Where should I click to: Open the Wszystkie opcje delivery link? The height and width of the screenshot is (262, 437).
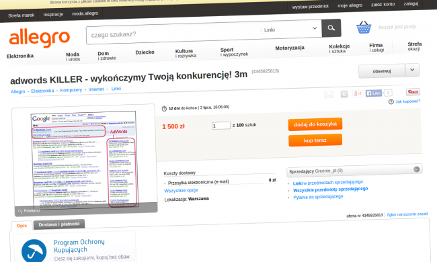(181, 190)
